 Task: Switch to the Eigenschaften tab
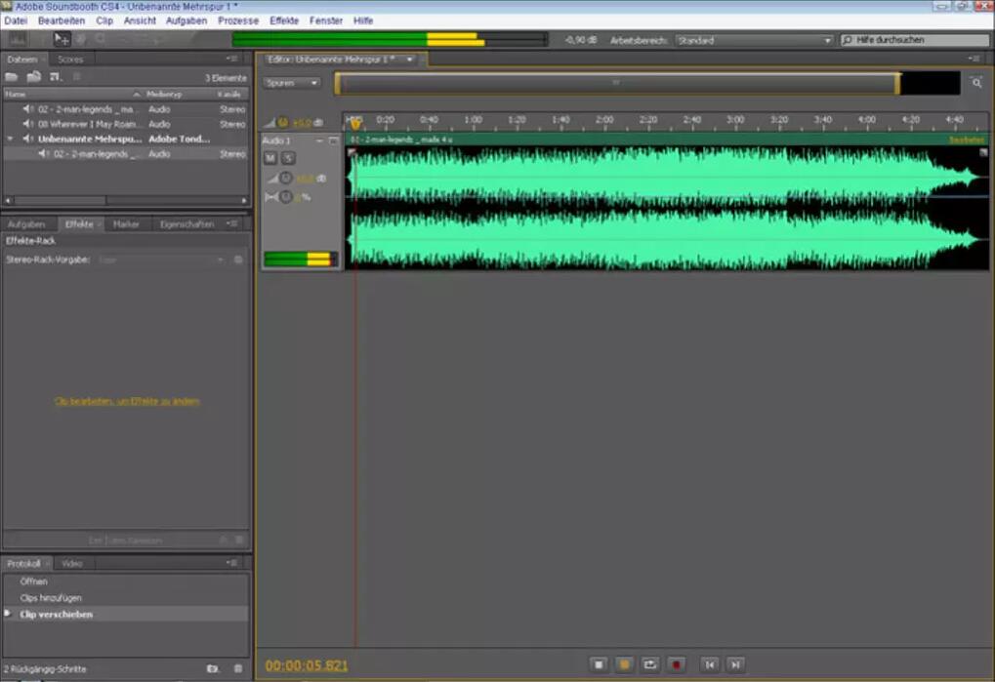[187, 224]
